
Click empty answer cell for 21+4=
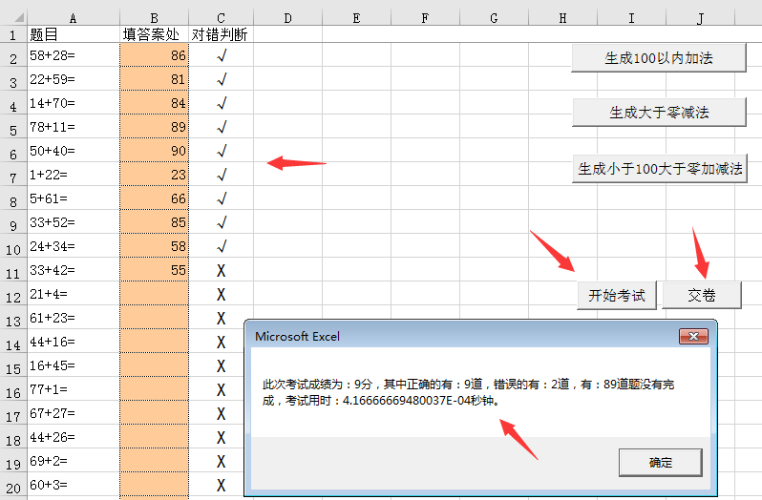click(x=154, y=294)
